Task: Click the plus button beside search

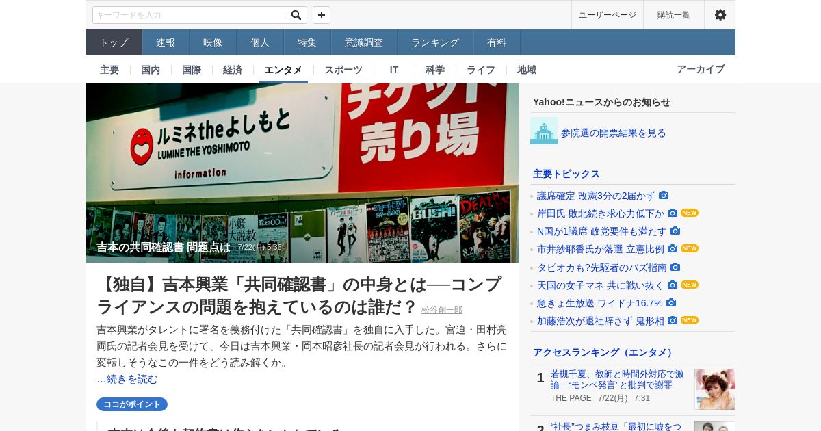Action: pos(322,15)
